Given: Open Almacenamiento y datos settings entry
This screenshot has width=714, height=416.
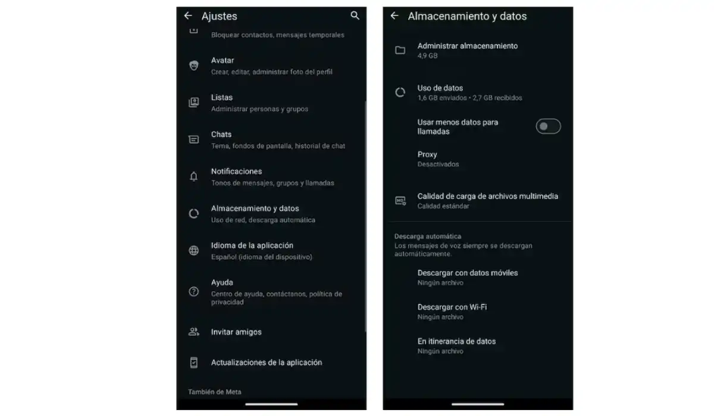Looking at the screenshot, I should [271, 213].
